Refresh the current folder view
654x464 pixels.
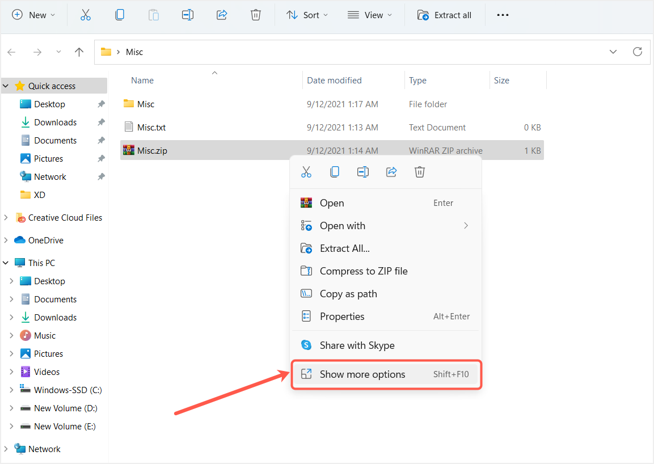pyautogui.click(x=638, y=52)
